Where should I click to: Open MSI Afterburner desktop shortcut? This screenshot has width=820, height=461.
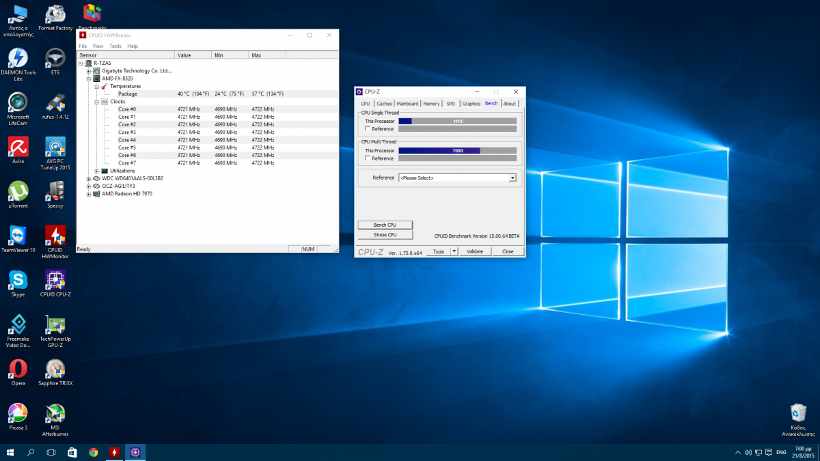click(x=55, y=420)
